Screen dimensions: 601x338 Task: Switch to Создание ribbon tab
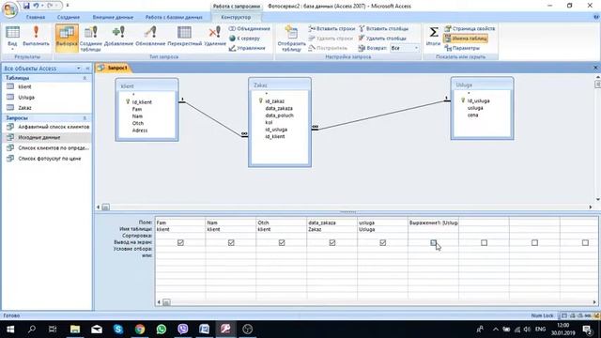click(69, 17)
